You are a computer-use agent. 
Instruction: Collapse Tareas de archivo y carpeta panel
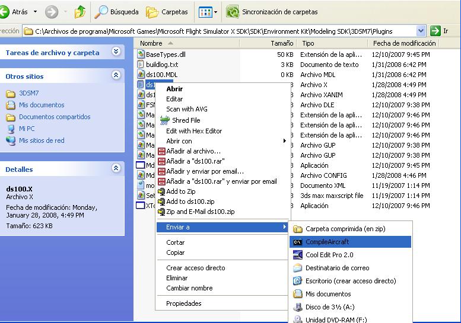coord(116,52)
